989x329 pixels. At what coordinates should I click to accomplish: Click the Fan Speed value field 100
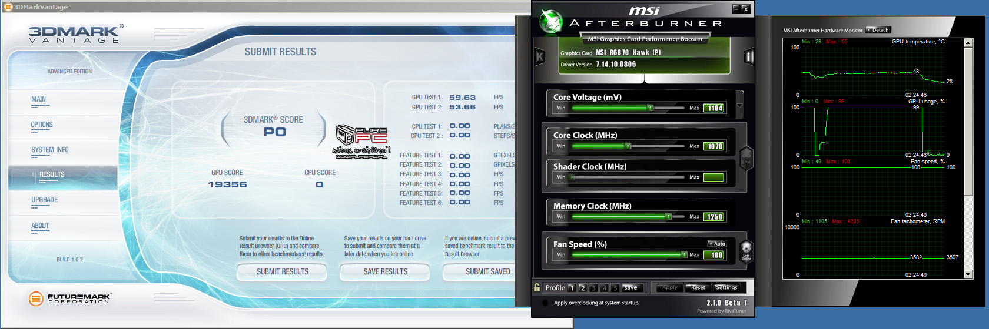pos(715,255)
